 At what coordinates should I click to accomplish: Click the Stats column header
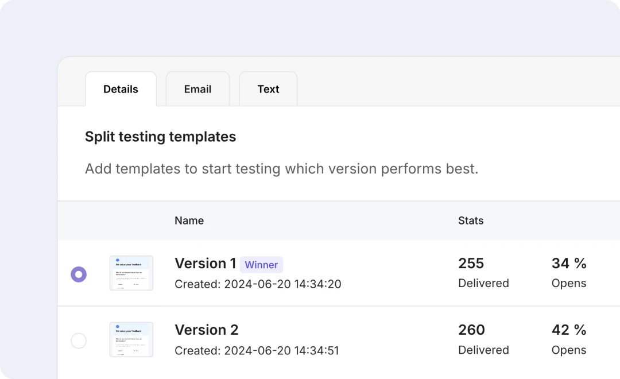click(471, 221)
